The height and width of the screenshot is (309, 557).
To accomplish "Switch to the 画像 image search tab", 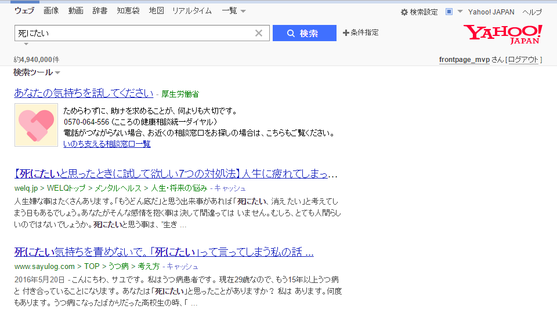I will (x=51, y=10).
